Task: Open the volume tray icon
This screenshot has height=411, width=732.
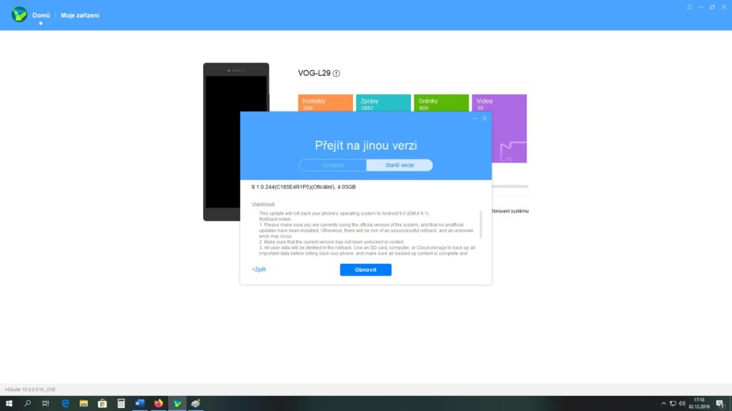Action: tap(682, 404)
